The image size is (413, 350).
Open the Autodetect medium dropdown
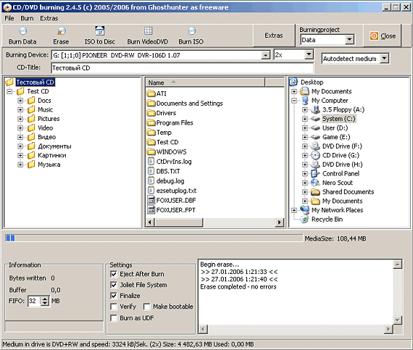[384, 58]
